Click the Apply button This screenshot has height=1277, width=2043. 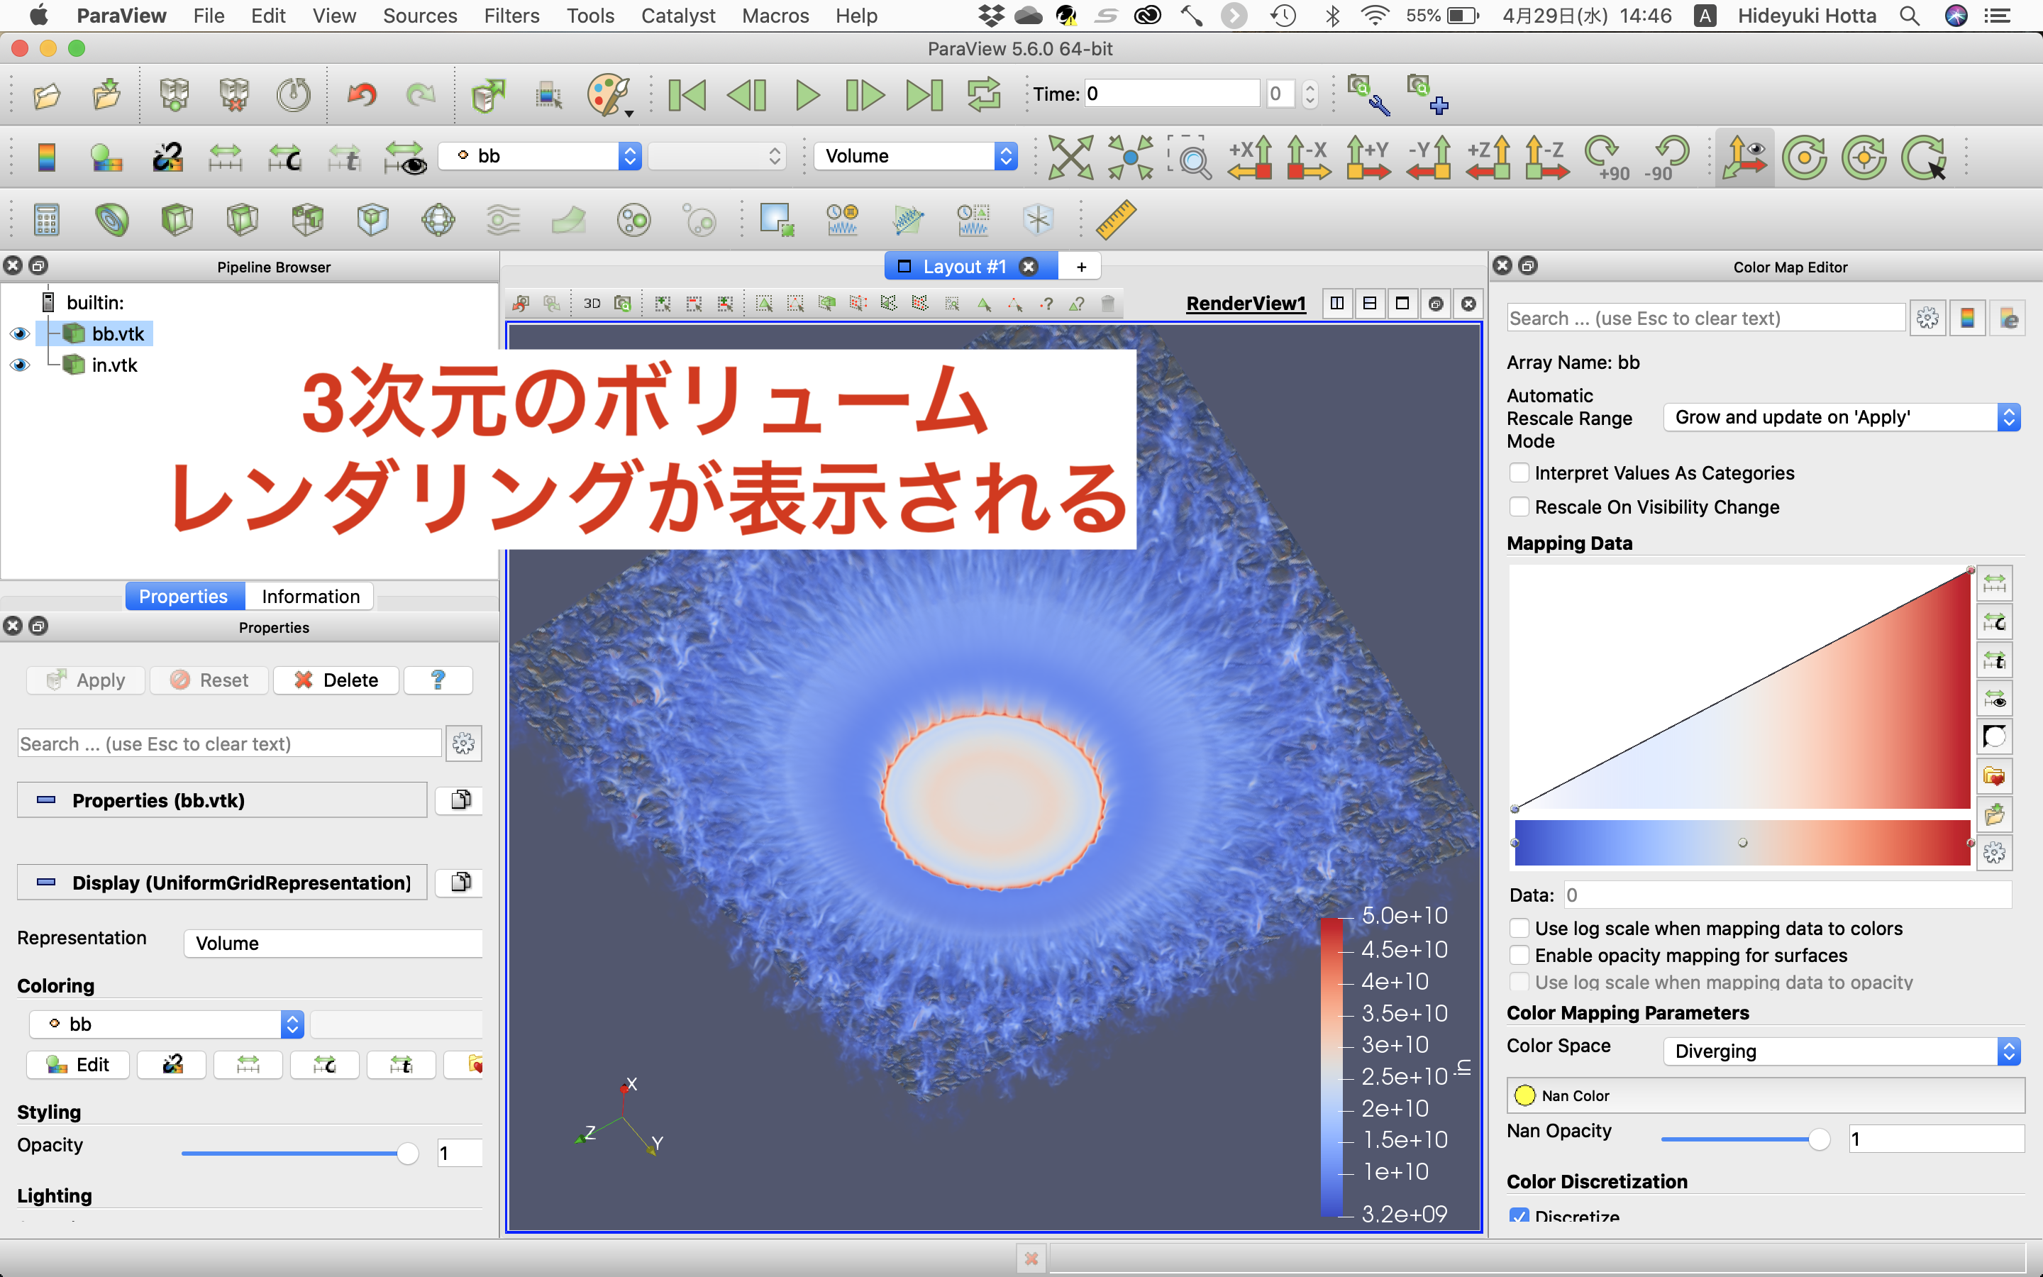(86, 680)
